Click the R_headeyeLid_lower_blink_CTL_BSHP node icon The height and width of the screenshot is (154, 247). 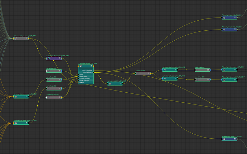click(224, 70)
